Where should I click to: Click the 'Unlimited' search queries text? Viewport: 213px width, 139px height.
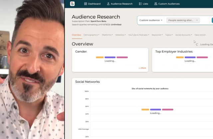pyautogui.click(x=116, y=24)
